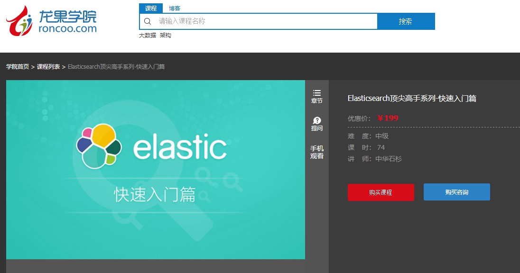
Task: Switch to the 博客 search tab
Action: (x=175, y=8)
